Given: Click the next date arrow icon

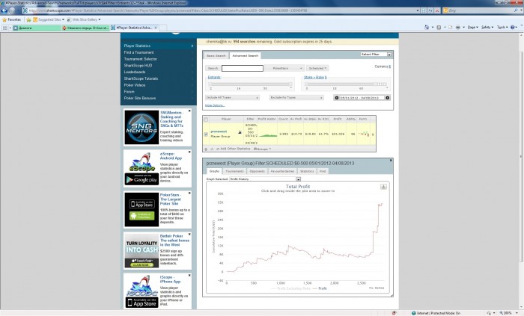Looking at the screenshot, I should [387, 98].
